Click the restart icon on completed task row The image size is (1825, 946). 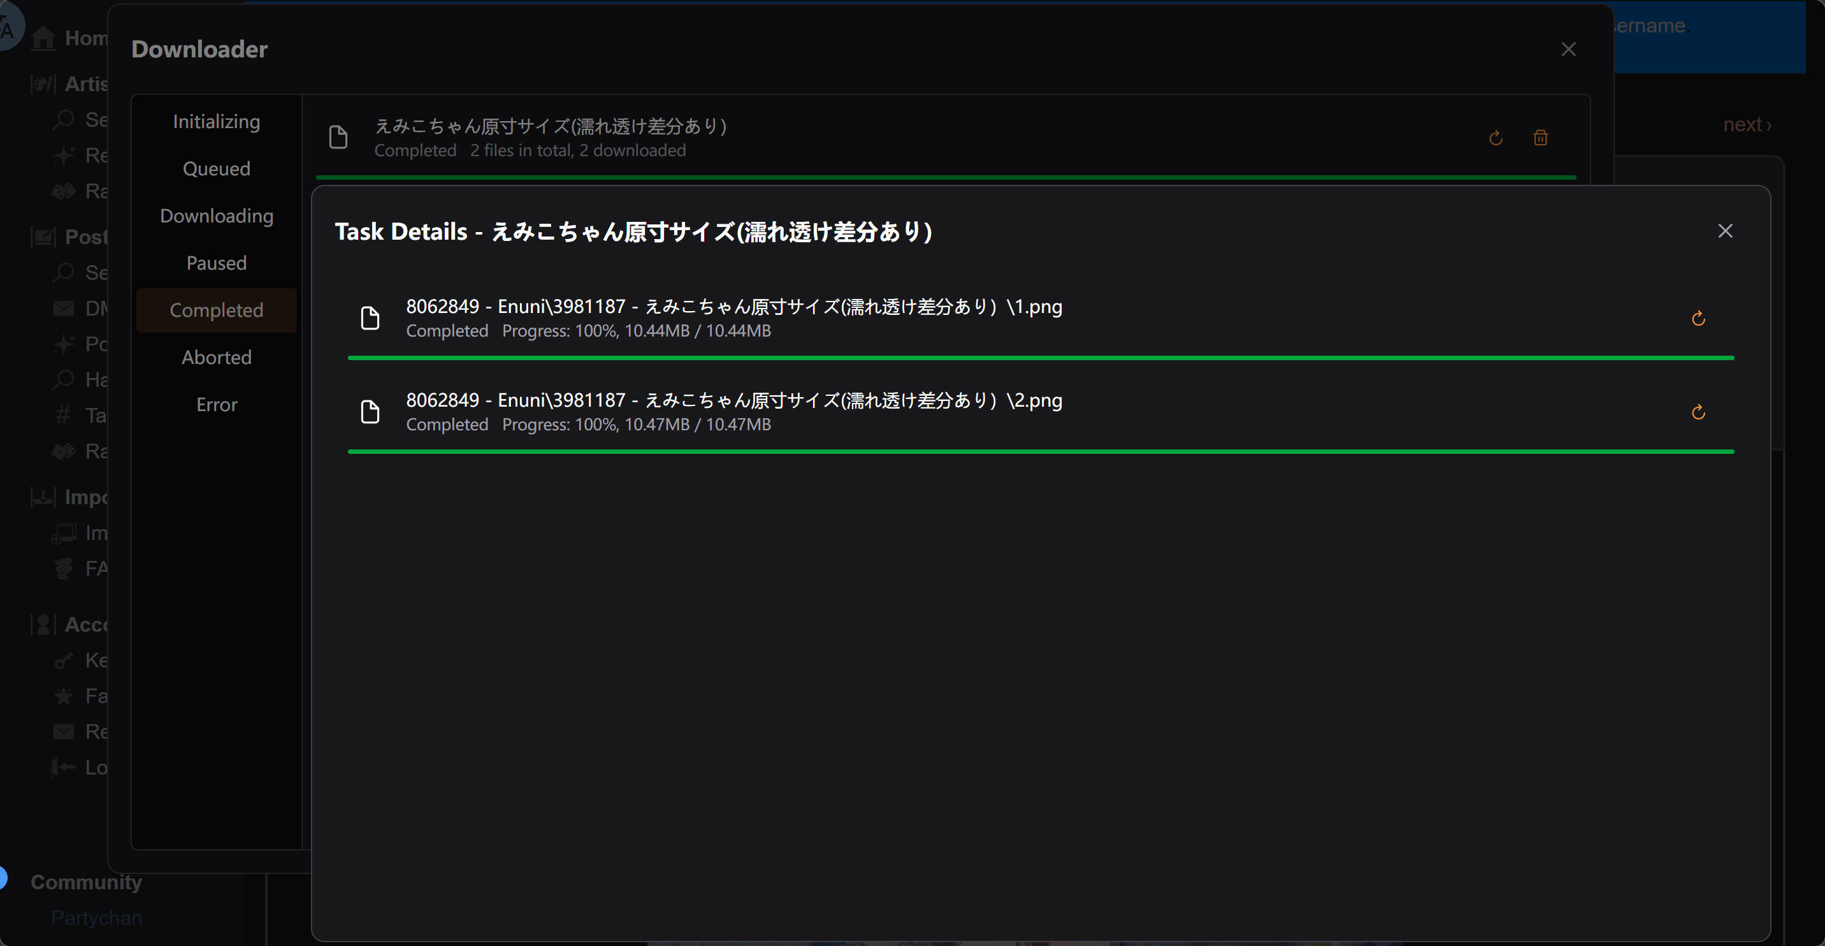tap(1495, 138)
